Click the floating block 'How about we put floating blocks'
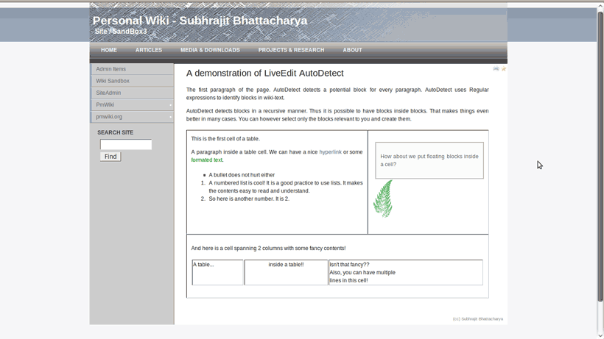The image size is (604, 339). pos(429,160)
